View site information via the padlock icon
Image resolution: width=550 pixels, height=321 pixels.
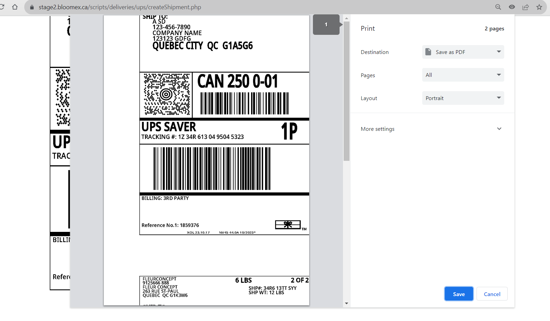(x=32, y=7)
